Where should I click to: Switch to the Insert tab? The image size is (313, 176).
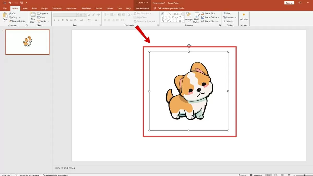(25, 8)
